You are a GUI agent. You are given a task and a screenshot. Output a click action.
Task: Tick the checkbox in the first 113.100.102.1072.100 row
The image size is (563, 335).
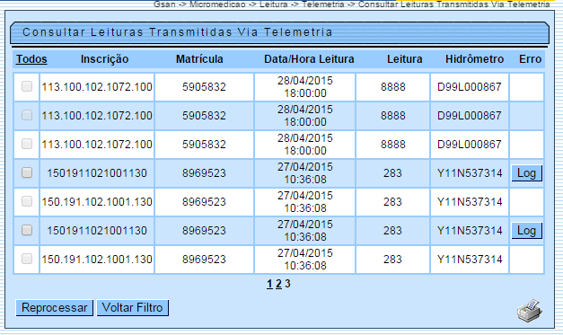point(27,86)
